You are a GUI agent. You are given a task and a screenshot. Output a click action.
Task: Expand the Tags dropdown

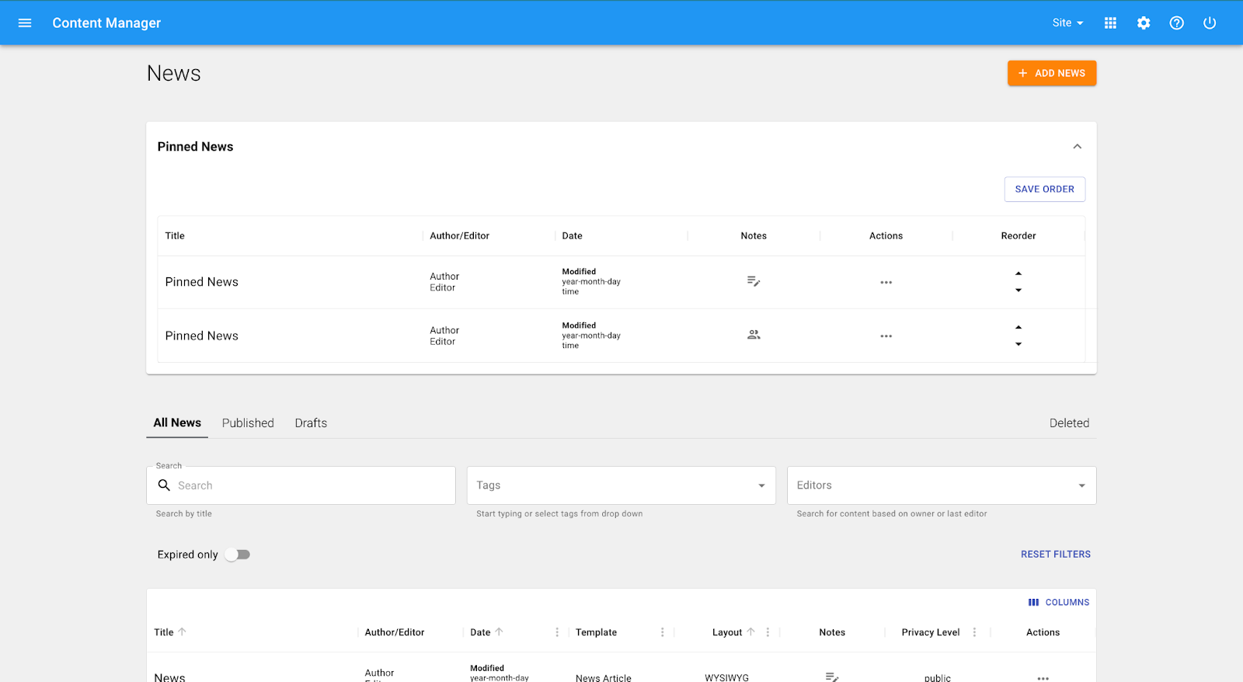coord(761,485)
